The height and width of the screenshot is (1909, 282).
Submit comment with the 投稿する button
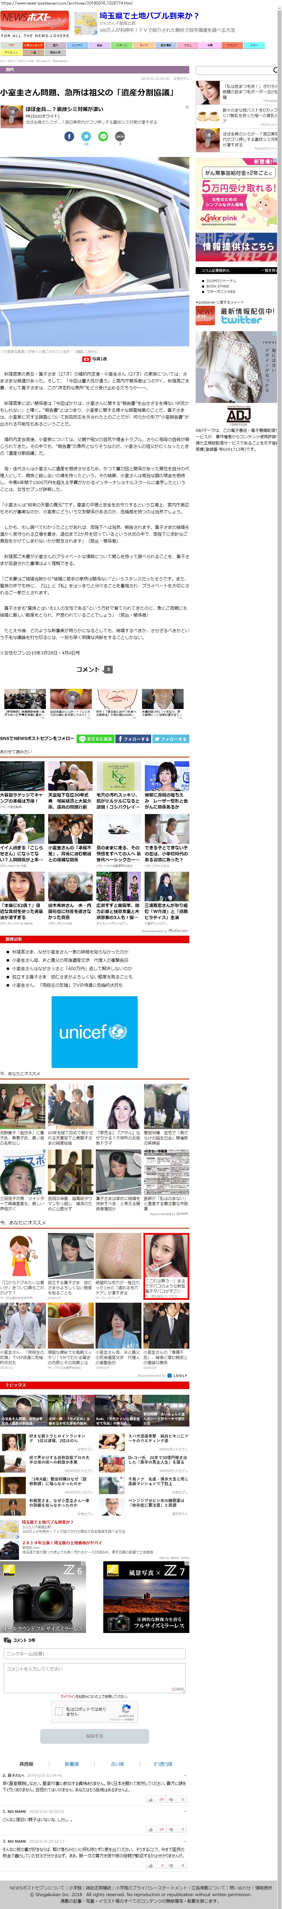(x=94, y=1736)
